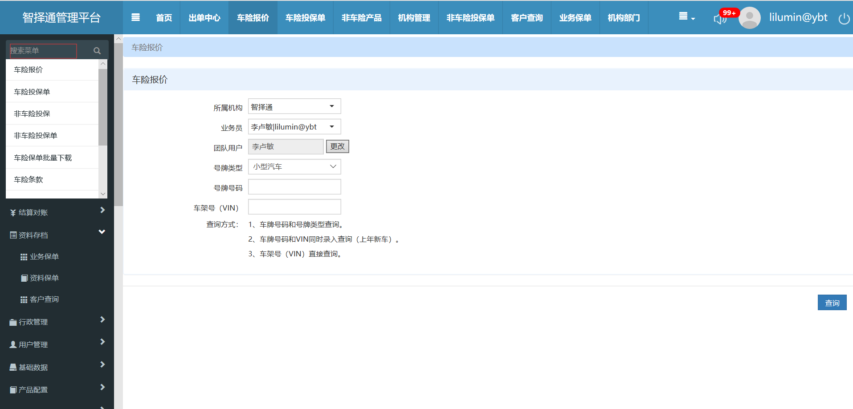Click the grid icon beside 客户查询

24,300
